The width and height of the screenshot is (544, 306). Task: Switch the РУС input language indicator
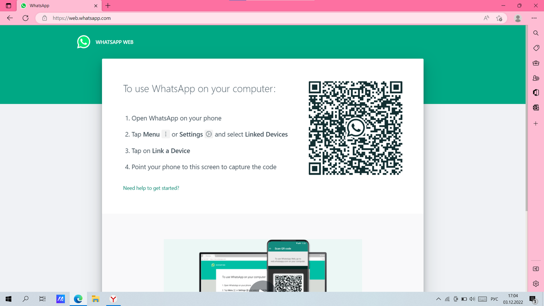tap(495, 299)
